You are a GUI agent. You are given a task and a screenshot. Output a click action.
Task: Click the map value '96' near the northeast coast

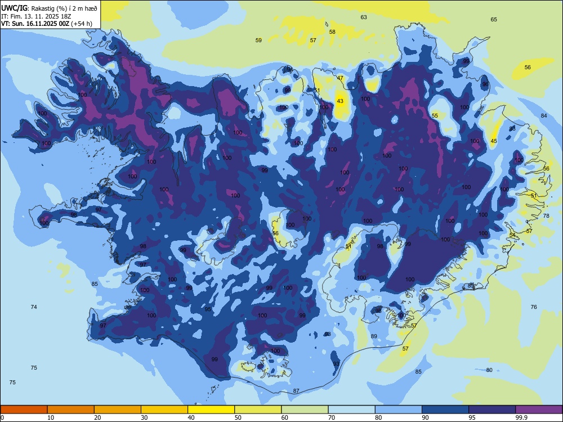[485, 84]
